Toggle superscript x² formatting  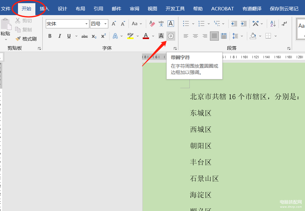[104, 36]
